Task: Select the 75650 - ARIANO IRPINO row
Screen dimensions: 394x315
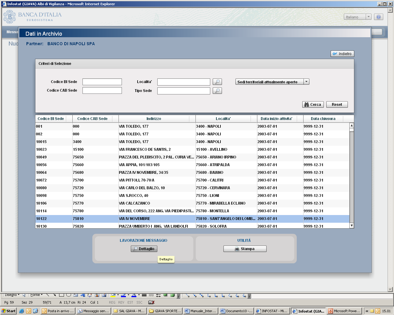Action: point(192,157)
